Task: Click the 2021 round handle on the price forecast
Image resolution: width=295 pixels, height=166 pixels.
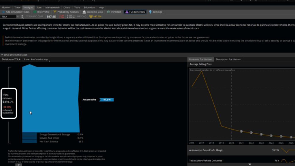Action: (241, 131)
